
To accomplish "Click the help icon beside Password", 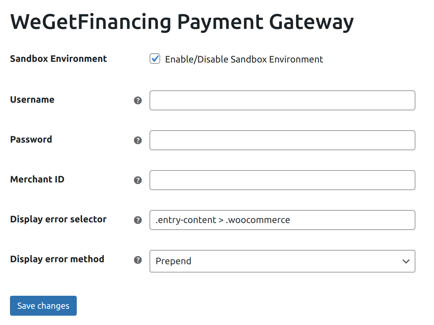I will pos(138,140).
